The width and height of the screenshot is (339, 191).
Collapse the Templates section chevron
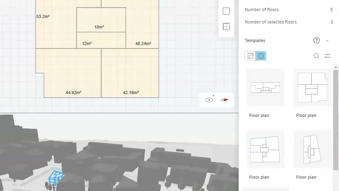327,40
